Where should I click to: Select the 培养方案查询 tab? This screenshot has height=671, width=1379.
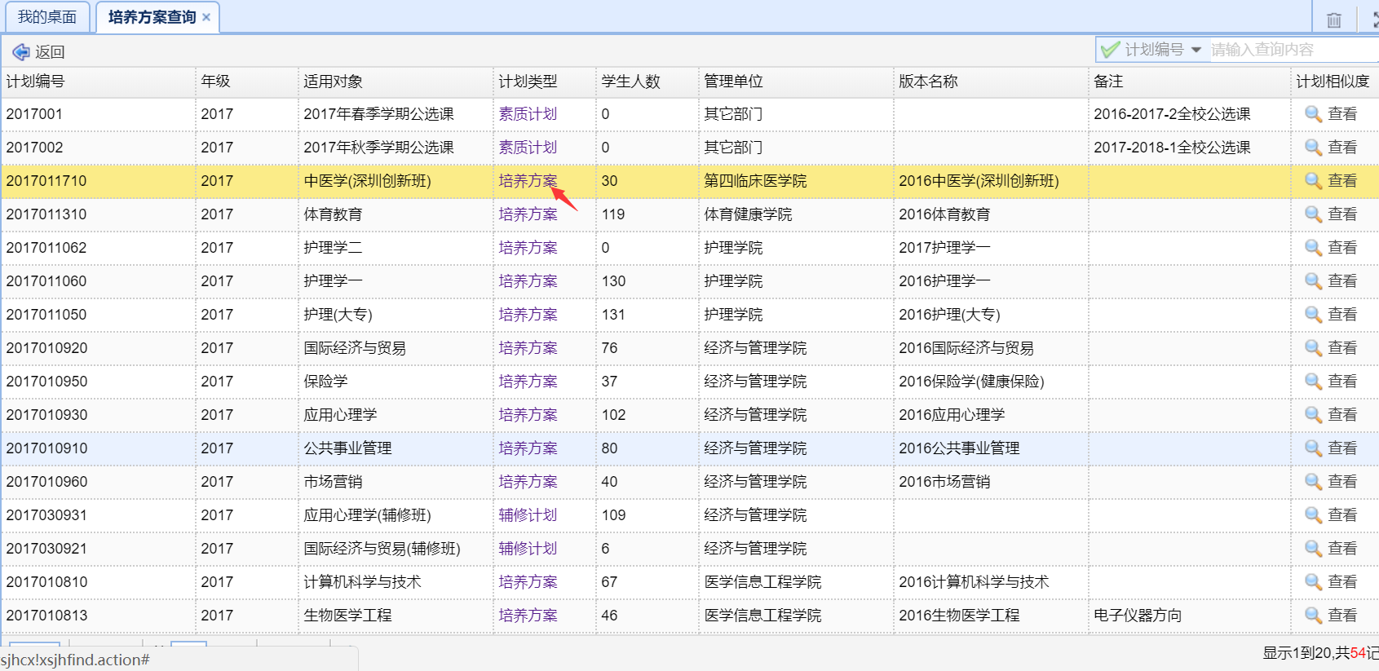(x=152, y=17)
